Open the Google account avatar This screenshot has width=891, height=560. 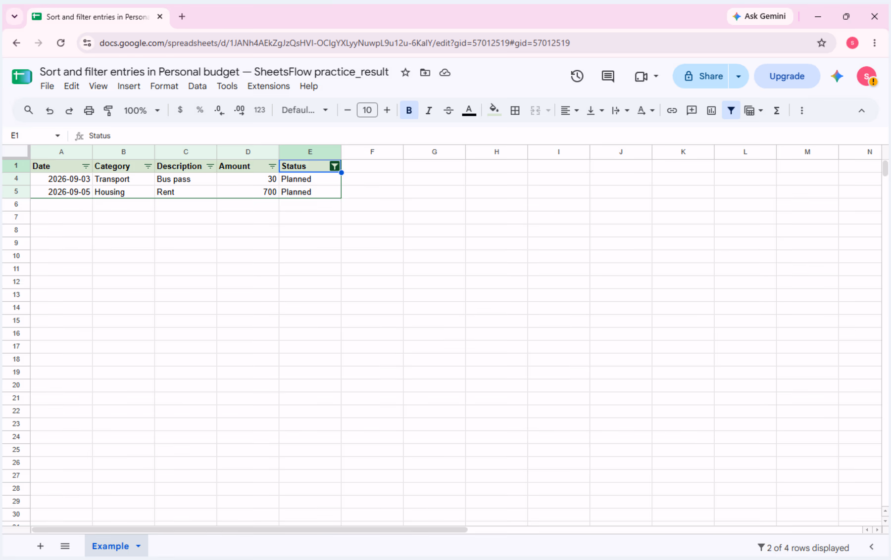867,76
